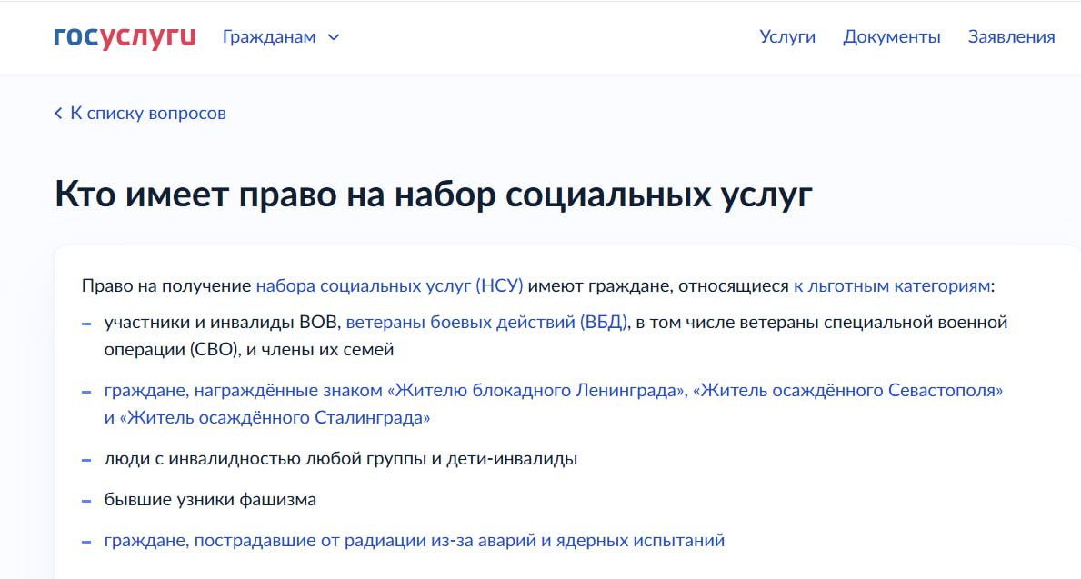This screenshot has height=579, width=1081.
Task: Open link about граждане, пострадавшие от радиации
Action: pos(415,541)
